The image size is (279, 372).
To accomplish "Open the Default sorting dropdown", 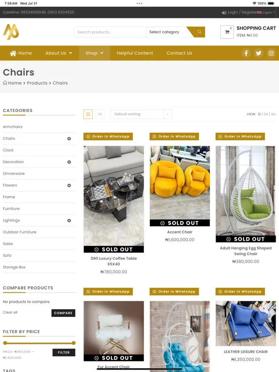I will click(x=141, y=114).
